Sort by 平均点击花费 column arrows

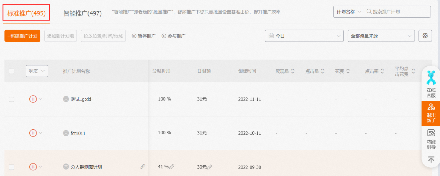coord(413,71)
